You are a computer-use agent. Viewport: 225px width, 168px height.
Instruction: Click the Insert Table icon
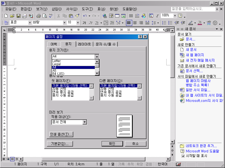tap(117, 16)
